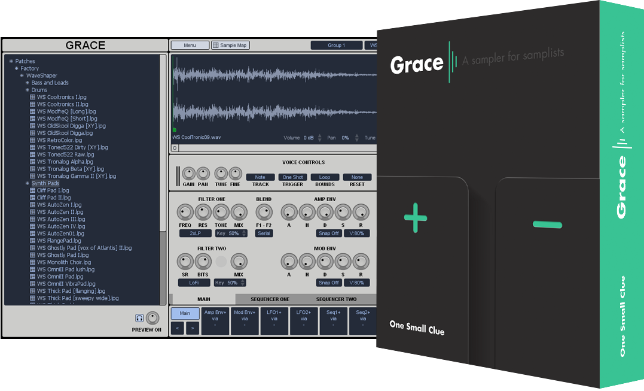
Task: Toggle the One Shot trigger button
Action: pos(292,177)
